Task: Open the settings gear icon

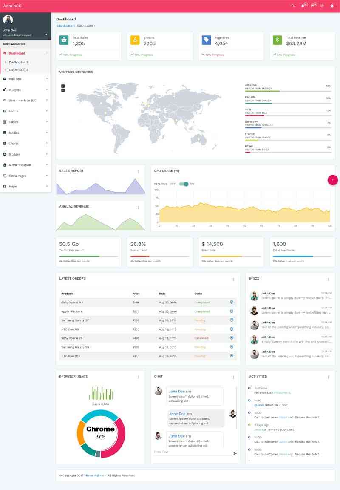Action: coord(332,6)
